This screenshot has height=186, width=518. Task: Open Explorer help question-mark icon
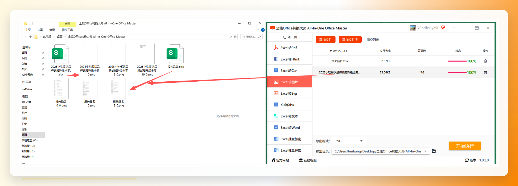(x=263, y=30)
